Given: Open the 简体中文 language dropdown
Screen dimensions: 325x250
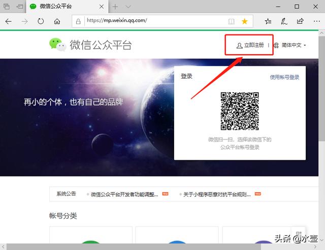Looking at the screenshot, I should tap(294, 45).
